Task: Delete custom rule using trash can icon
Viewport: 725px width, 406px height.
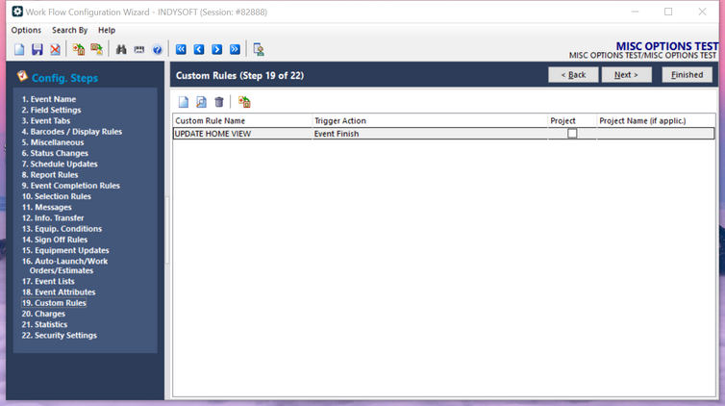Action: click(x=219, y=102)
